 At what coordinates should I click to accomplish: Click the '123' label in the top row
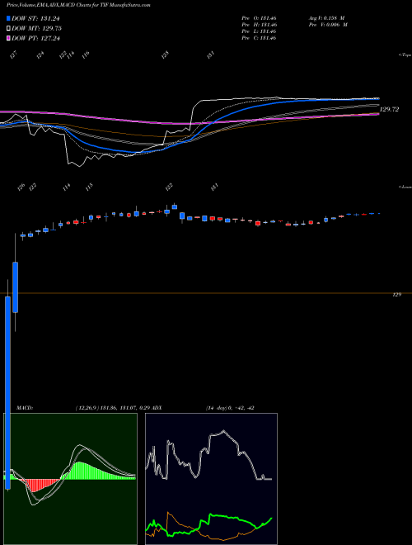tap(166, 55)
